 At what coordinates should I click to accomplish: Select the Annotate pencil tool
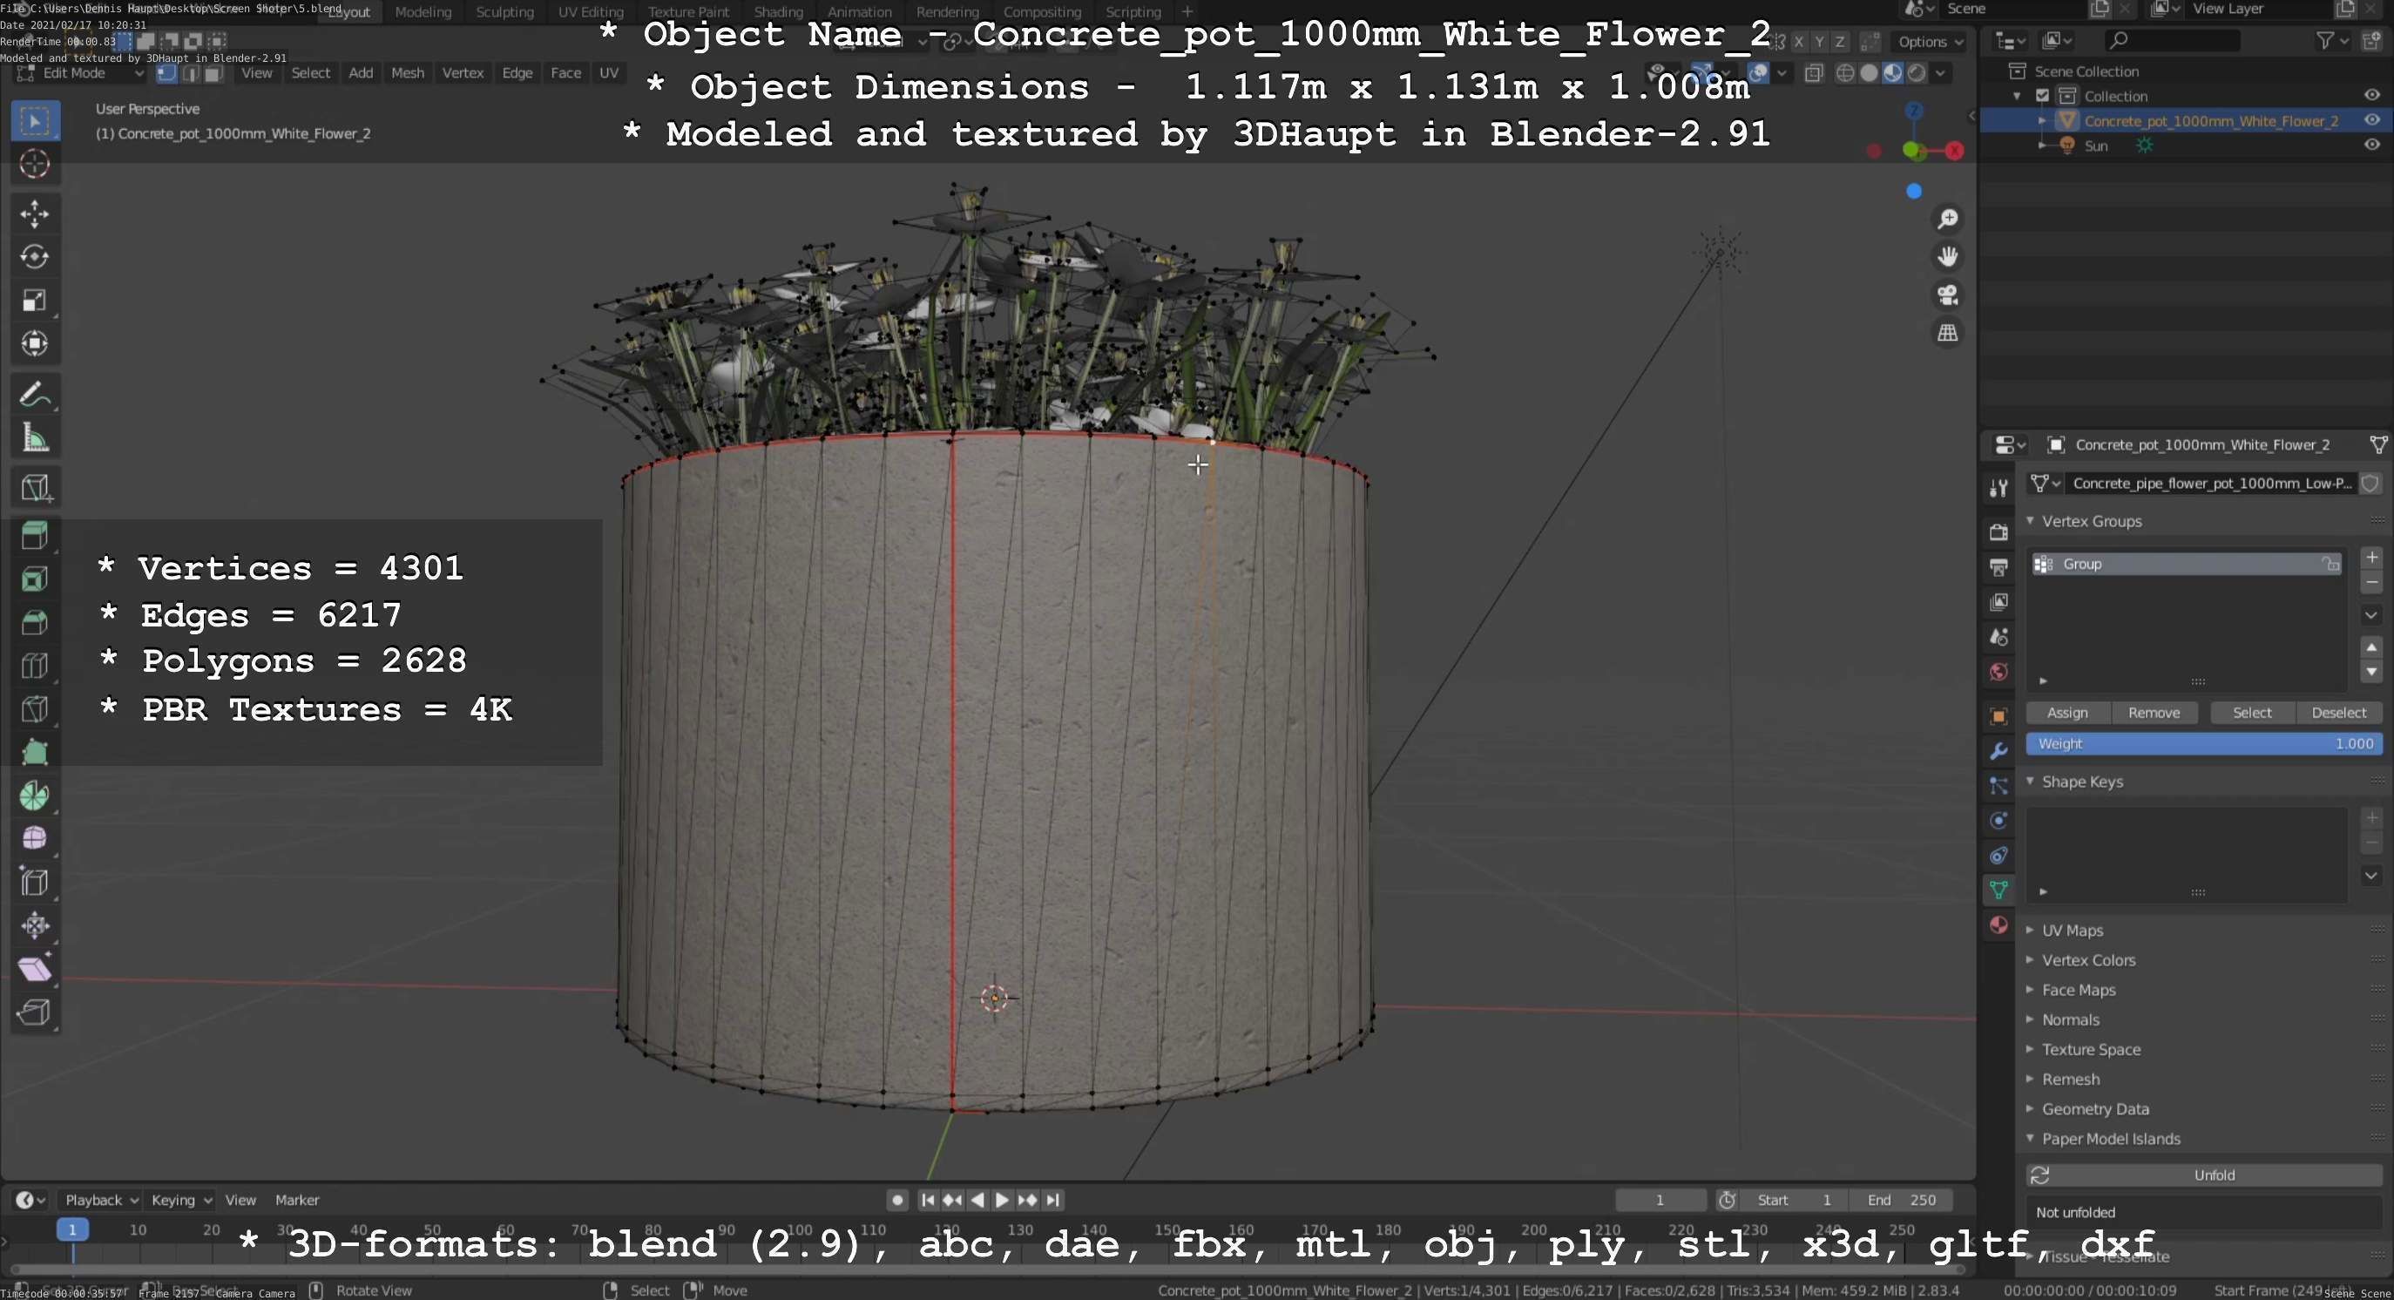(x=36, y=395)
